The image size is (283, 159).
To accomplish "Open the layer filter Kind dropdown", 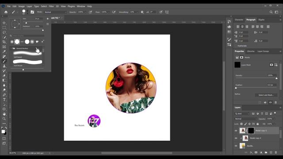I will click(x=242, y=114).
